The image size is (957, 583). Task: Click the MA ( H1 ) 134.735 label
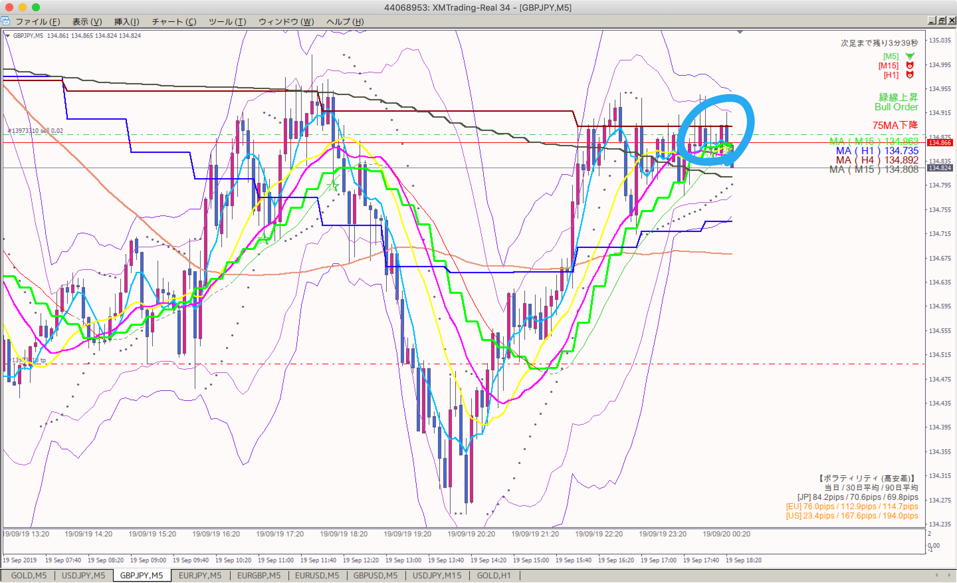(877, 151)
